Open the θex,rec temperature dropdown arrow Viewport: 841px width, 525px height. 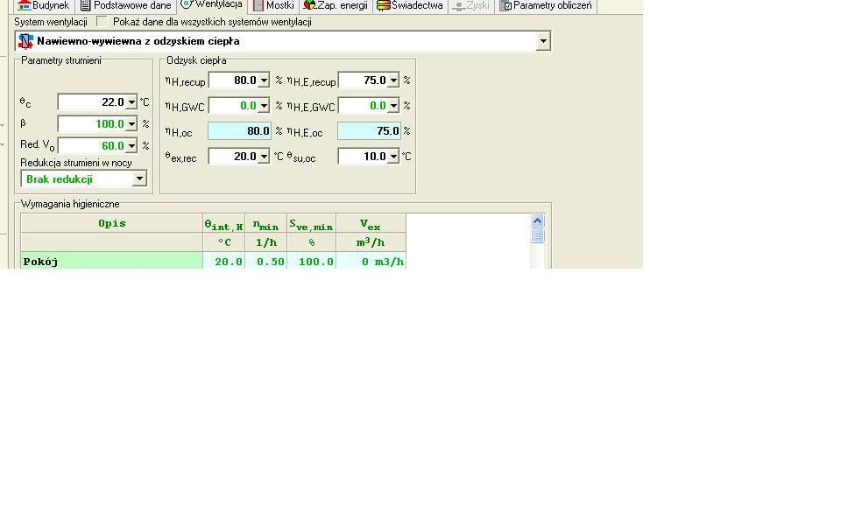coord(264,157)
